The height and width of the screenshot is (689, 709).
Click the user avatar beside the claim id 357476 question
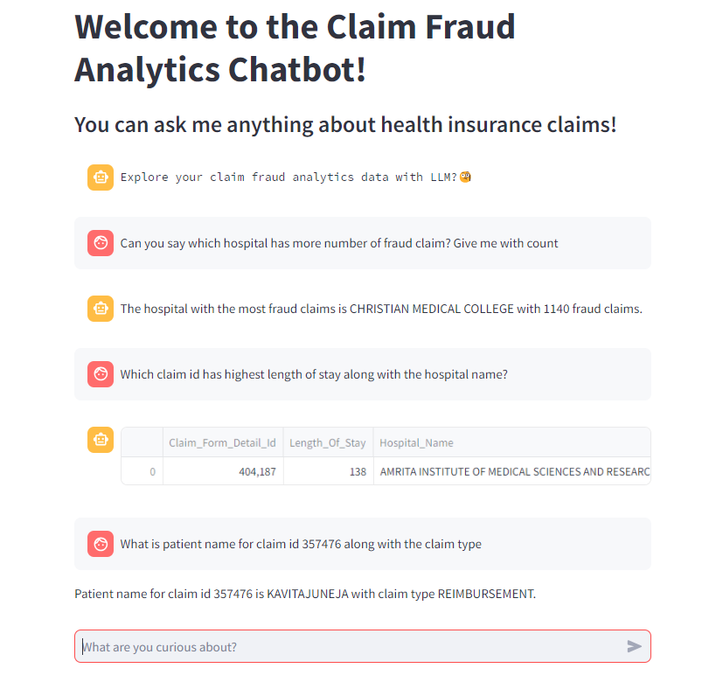click(100, 543)
